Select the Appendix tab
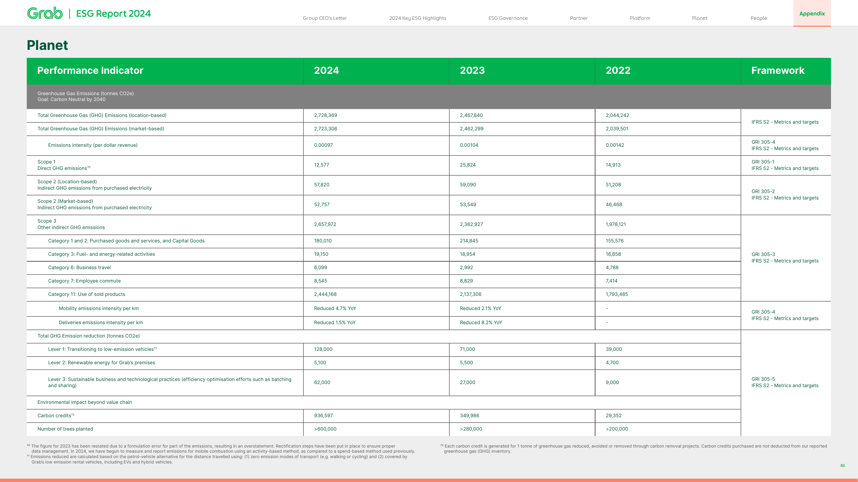Screen dimensions: 858x482 pyautogui.click(x=812, y=13)
